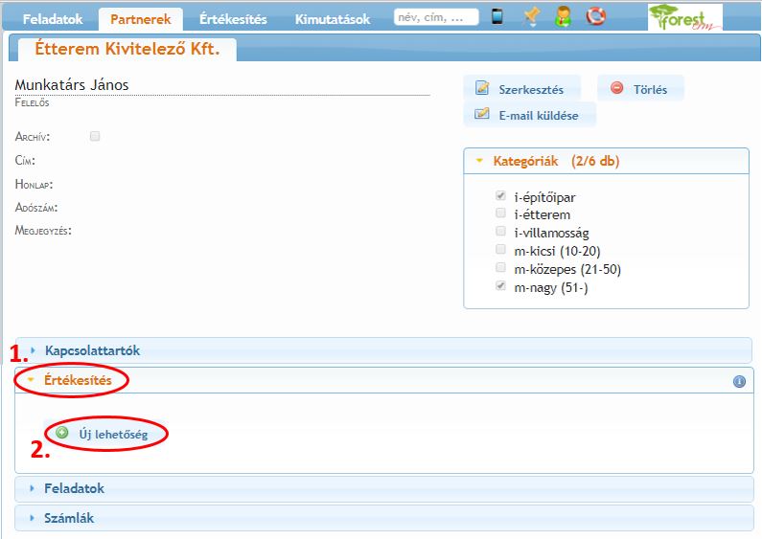
Task: Uncheck the m-nagy (51-) checkbox
Action: click(x=500, y=286)
